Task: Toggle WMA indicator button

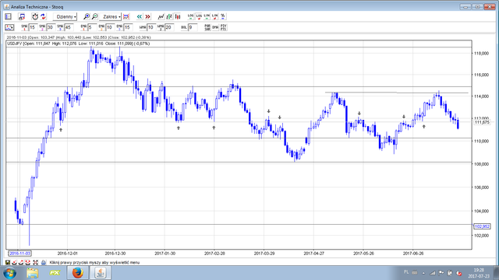Action: 143,28
